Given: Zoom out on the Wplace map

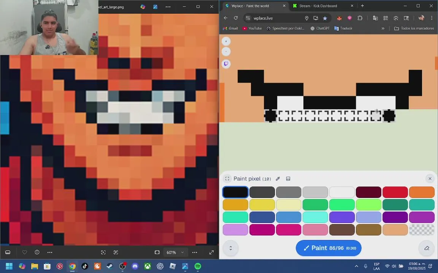Looking at the screenshot, I should (x=226, y=52).
